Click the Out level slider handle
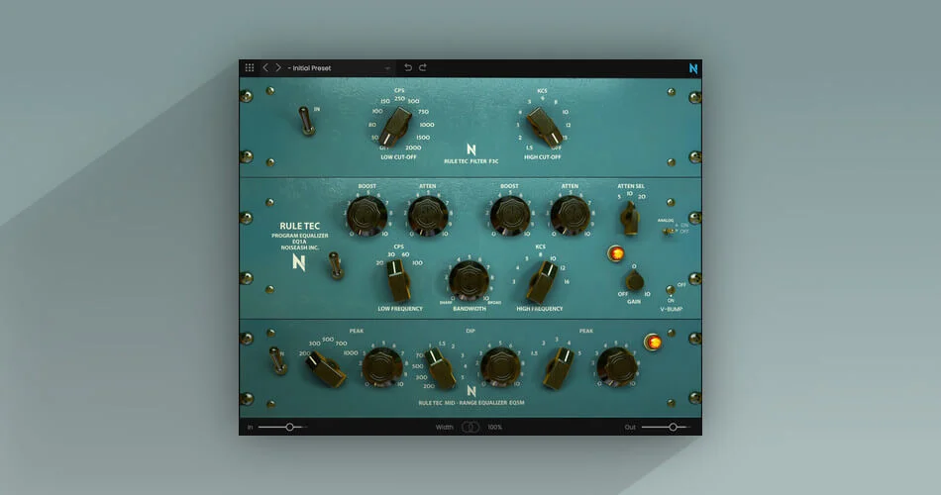The image size is (941, 495). pyautogui.click(x=673, y=428)
